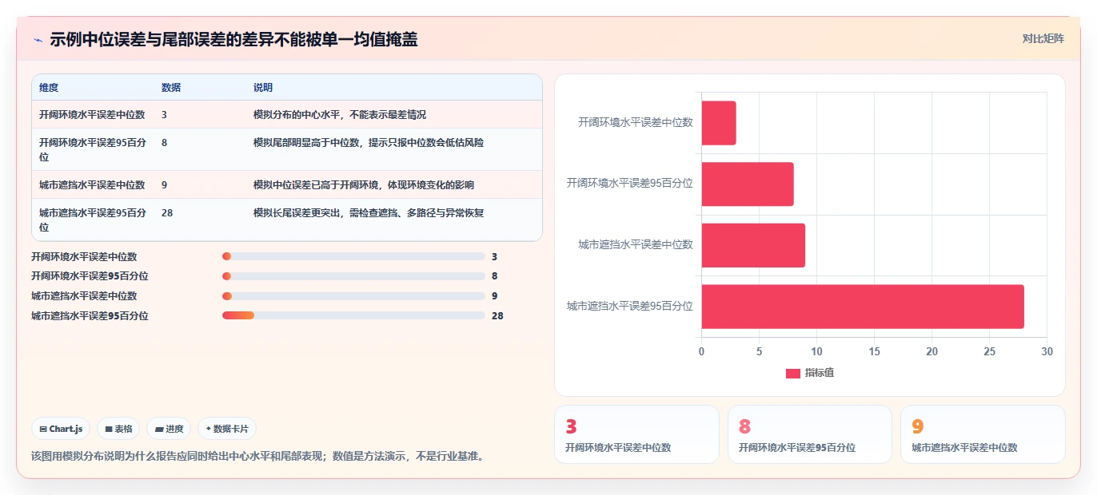Open data card showing value 8
The width and height of the screenshot is (1097, 495).
(809, 434)
